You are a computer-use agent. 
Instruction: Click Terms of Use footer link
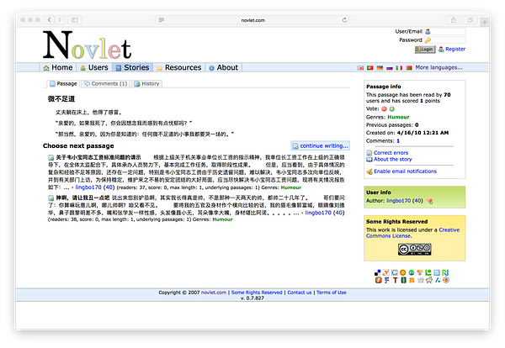click(331, 293)
